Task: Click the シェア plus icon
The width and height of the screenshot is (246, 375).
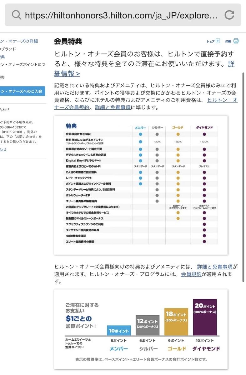Action: 218,41
